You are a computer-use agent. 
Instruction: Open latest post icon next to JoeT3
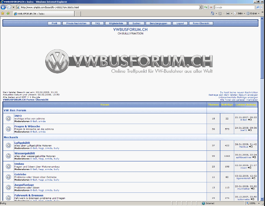pyautogui.click(x=250, y=130)
